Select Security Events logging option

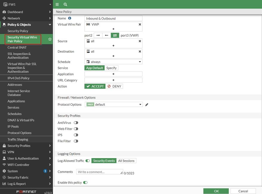click(104, 161)
